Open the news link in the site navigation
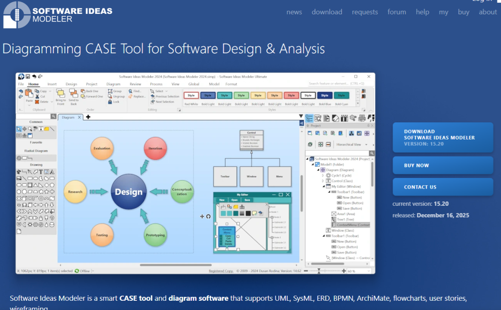The height and width of the screenshot is (310, 501). (294, 12)
